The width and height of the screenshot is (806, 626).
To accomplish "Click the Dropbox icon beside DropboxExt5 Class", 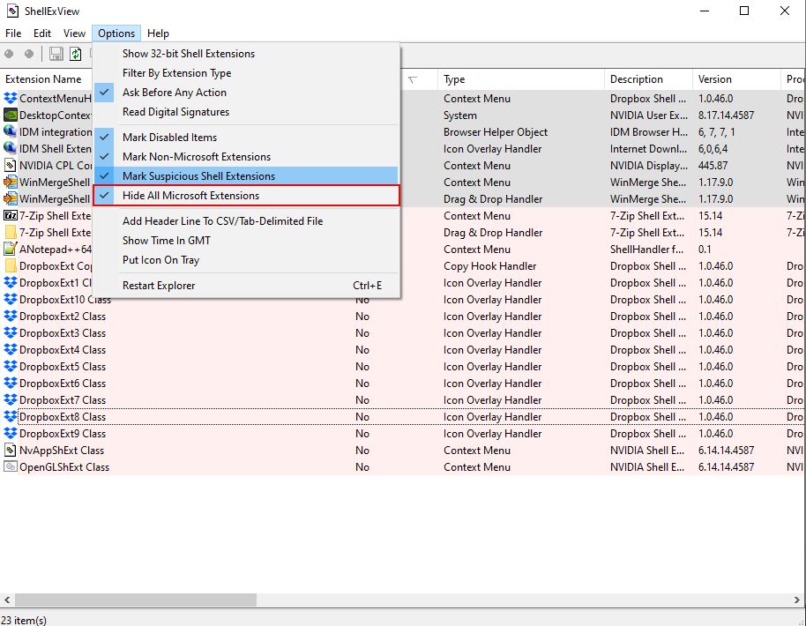I will 11,367.
